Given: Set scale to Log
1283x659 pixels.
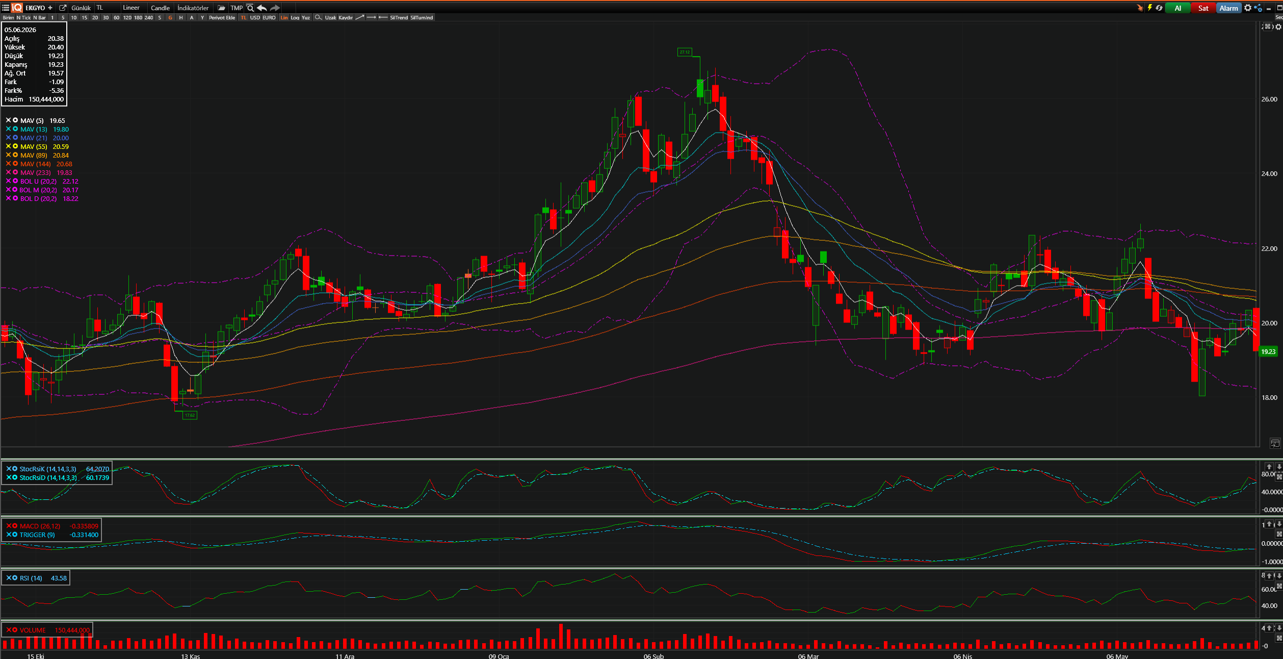Looking at the screenshot, I should coord(295,17).
